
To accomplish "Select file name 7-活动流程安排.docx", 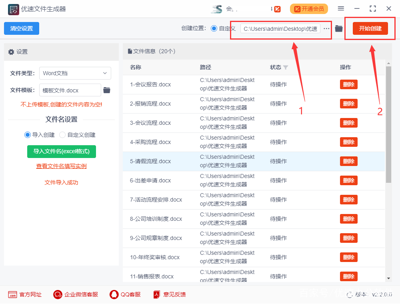I will click(x=156, y=200).
